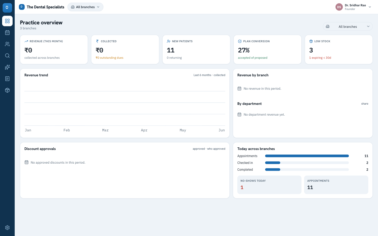
Task: Click the rupee icon on the Collected card
Action: (x=97, y=41)
